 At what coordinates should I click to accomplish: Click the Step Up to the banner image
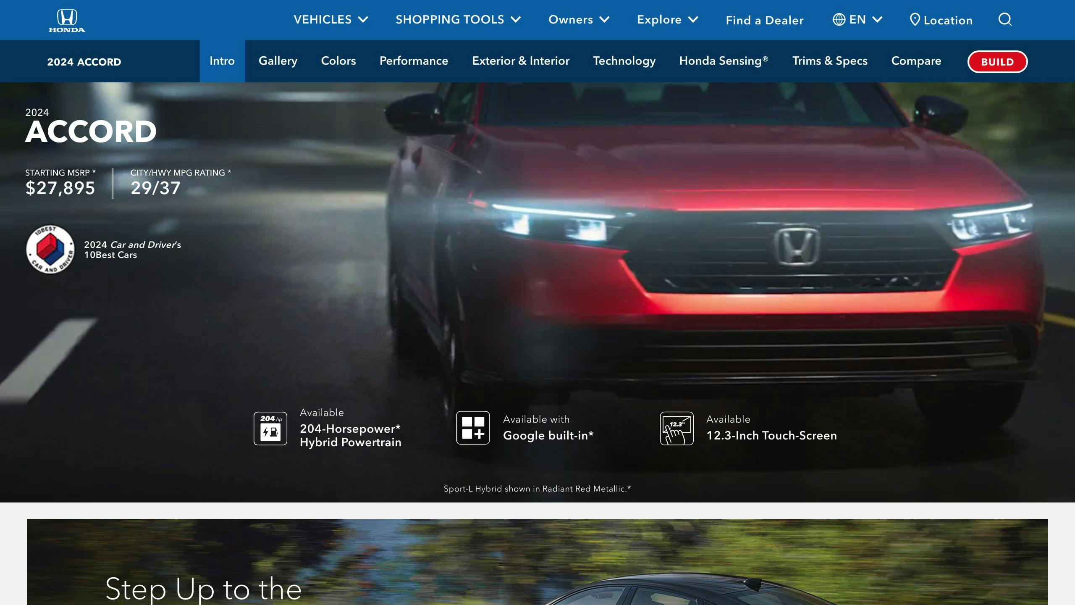(x=537, y=562)
